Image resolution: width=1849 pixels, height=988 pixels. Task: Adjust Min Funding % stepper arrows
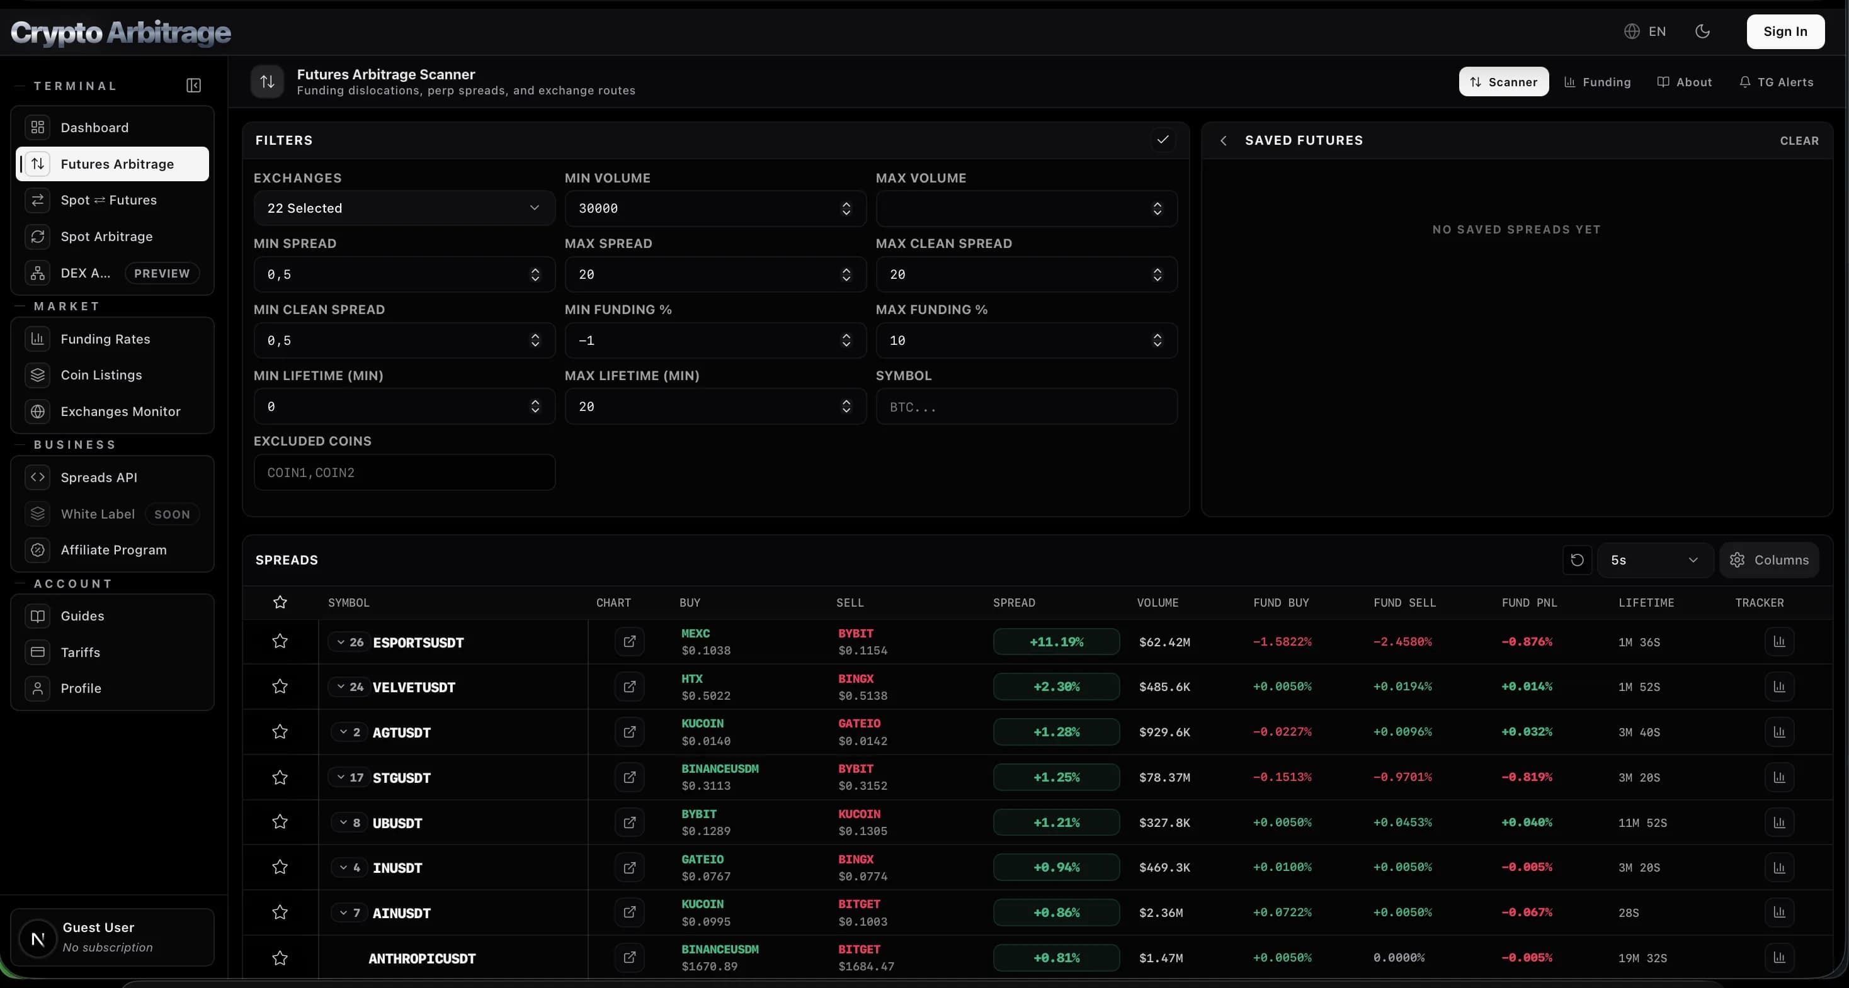click(846, 340)
